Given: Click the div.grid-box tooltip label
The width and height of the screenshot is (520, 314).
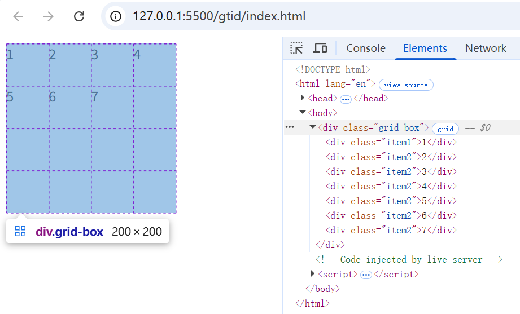Looking at the screenshot, I should pyautogui.click(x=69, y=232).
